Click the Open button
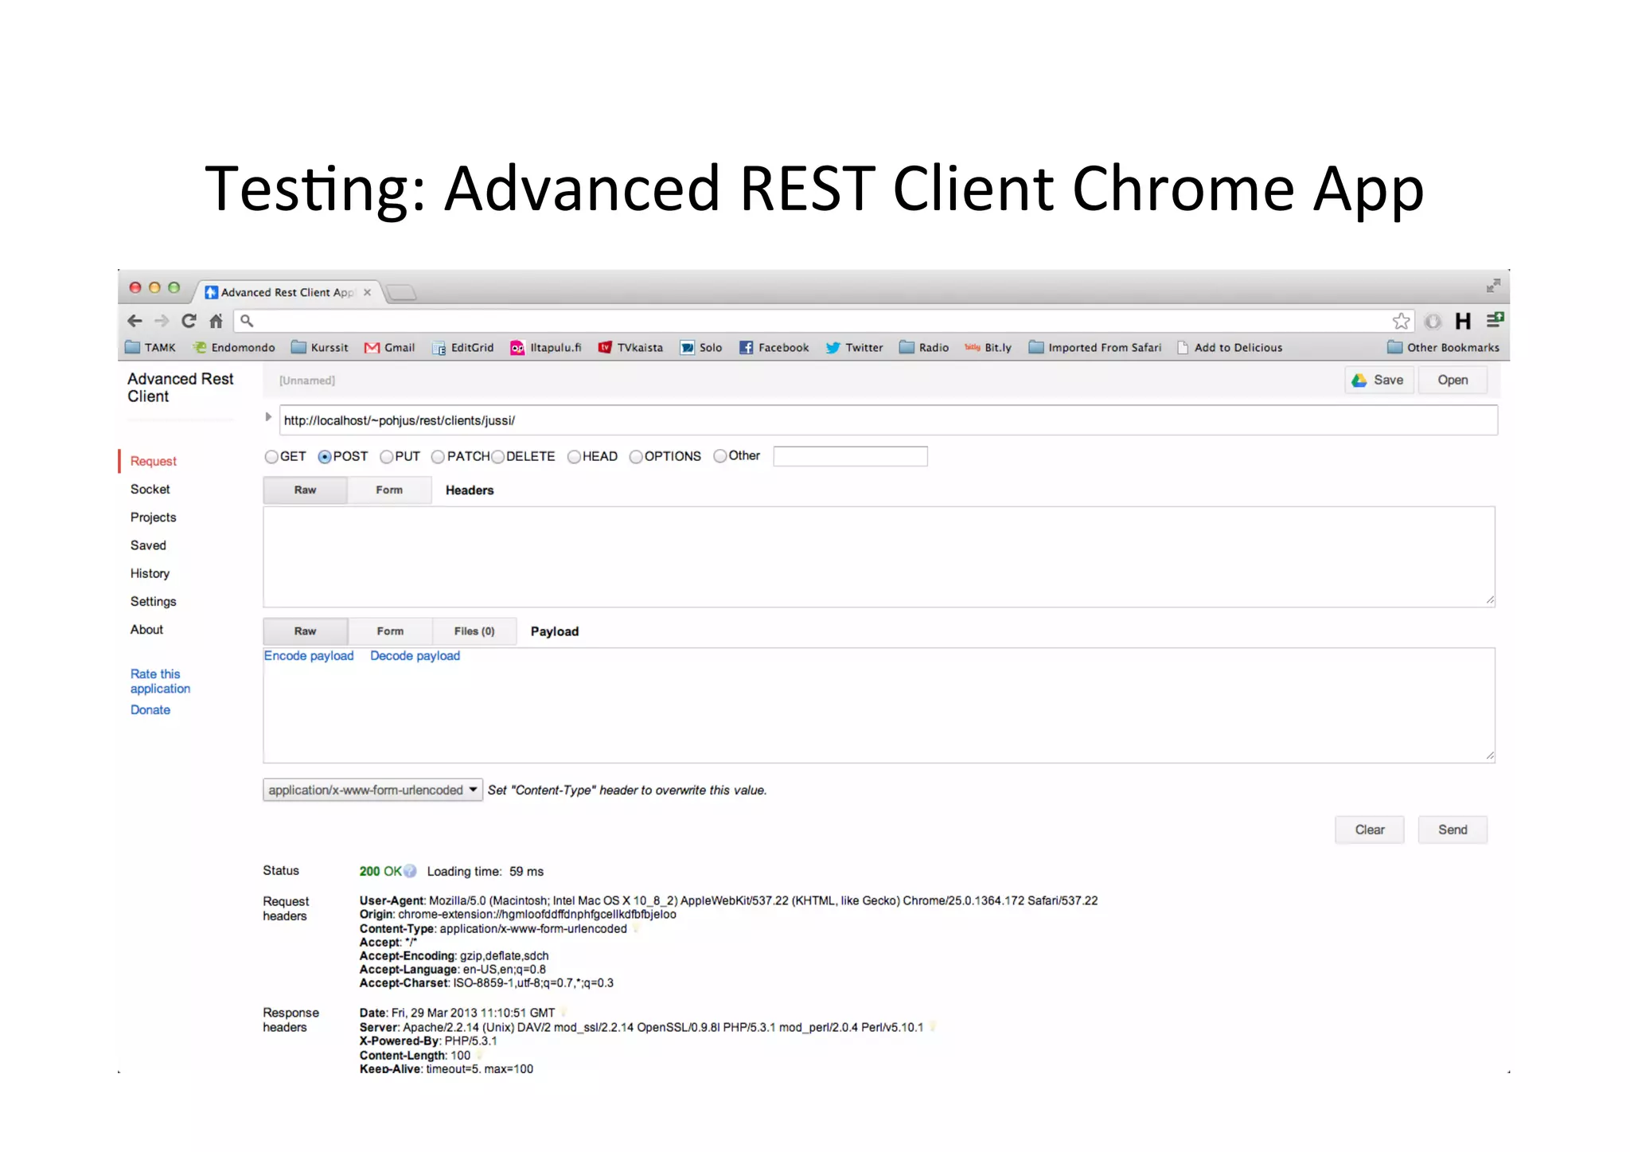 (x=1453, y=380)
